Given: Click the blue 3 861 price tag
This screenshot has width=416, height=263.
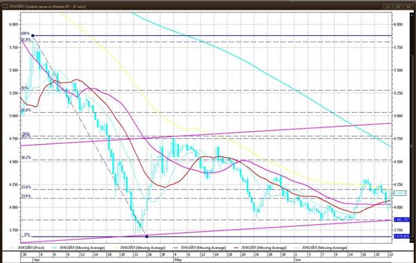Looking at the screenshot, I should coord(402,220).
